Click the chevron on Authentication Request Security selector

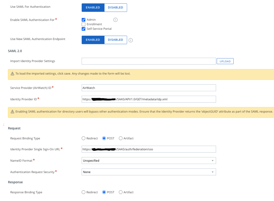pyautogui.click(x=213, y=172)
